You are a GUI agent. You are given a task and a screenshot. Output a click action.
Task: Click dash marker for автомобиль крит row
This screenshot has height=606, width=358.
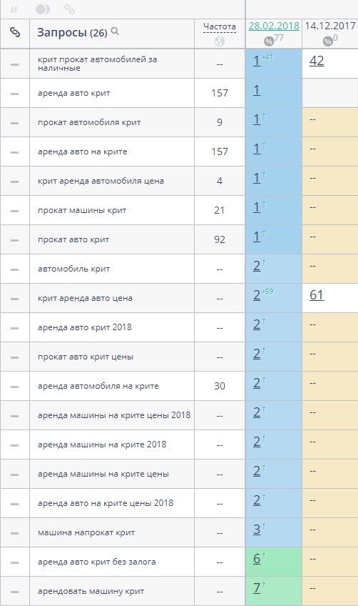(15, 269)
